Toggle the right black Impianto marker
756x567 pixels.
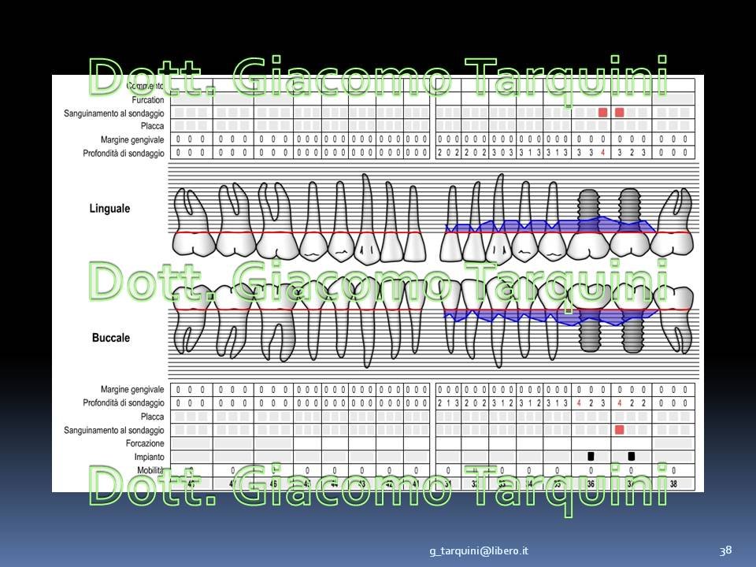631,456
